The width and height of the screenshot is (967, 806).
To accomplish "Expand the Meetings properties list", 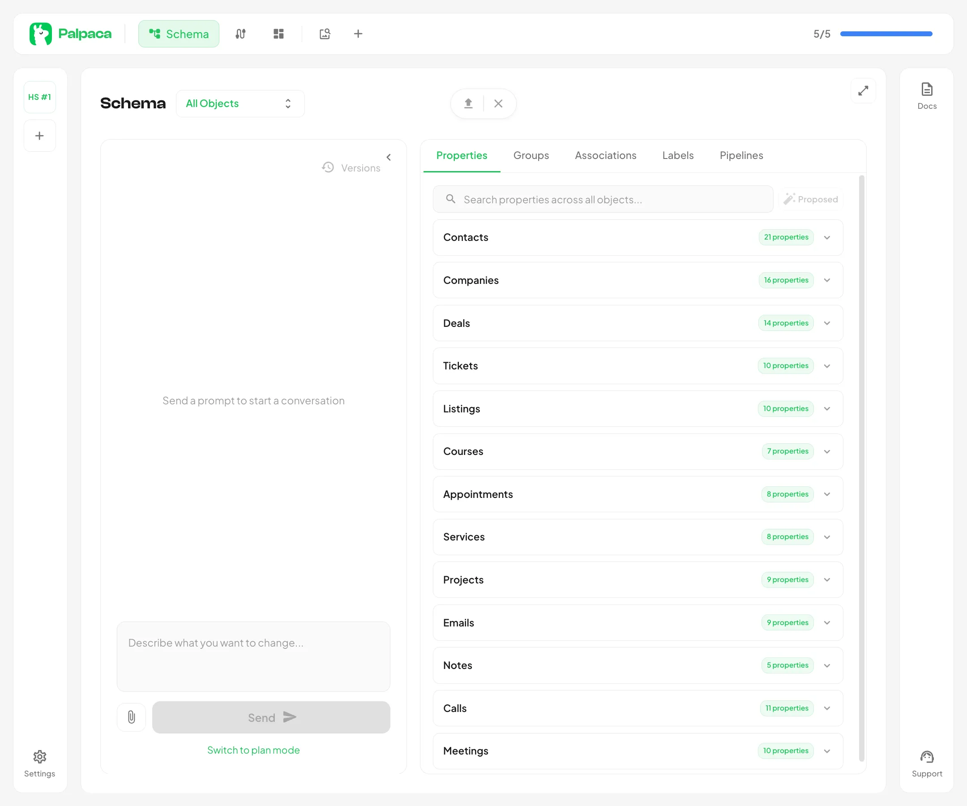I will point(827,751).
